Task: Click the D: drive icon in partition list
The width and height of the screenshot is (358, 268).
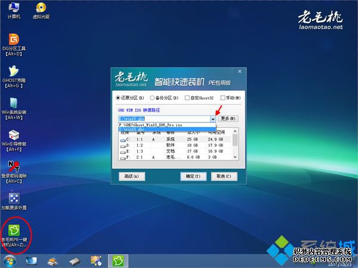Action: 123,146
